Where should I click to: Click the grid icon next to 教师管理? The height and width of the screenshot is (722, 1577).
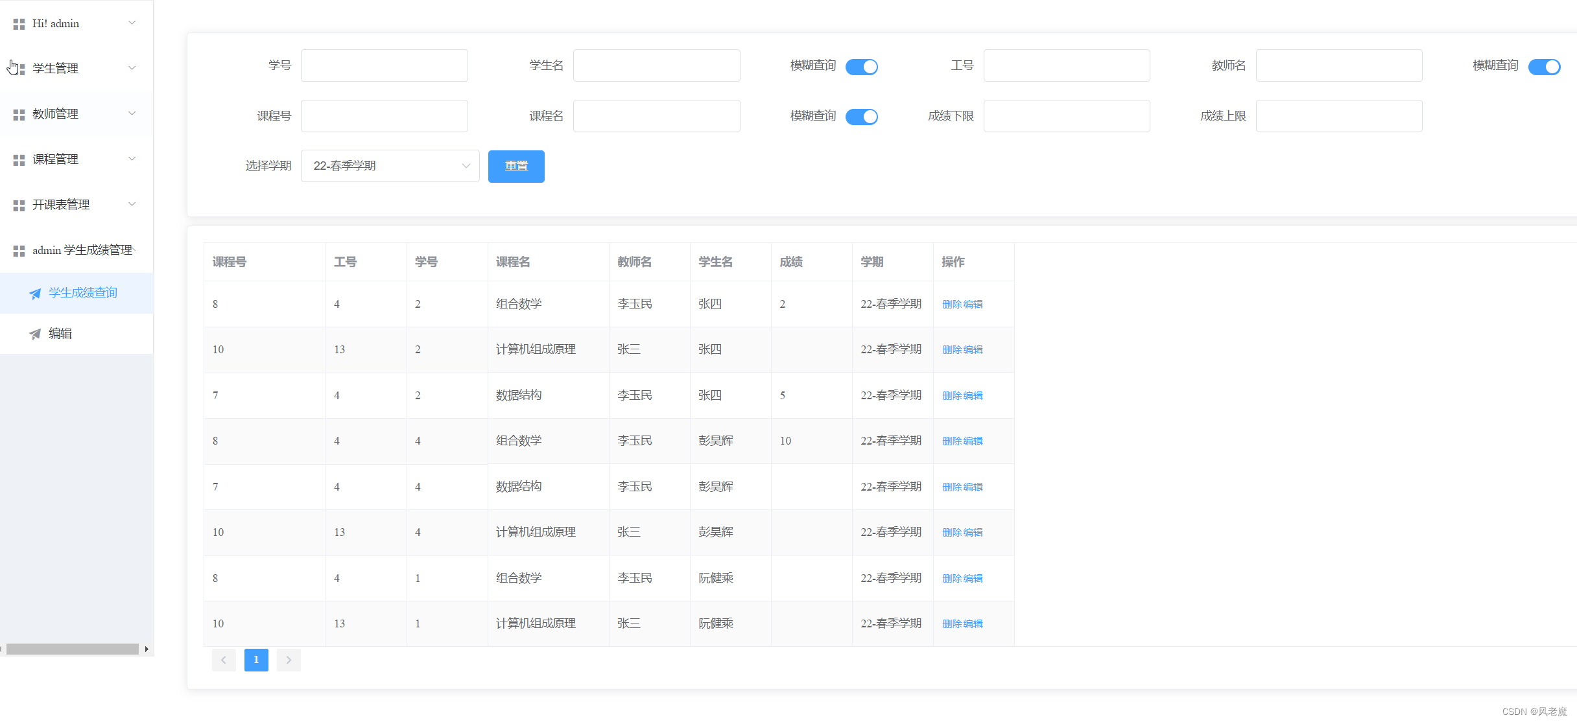[19, 115]
